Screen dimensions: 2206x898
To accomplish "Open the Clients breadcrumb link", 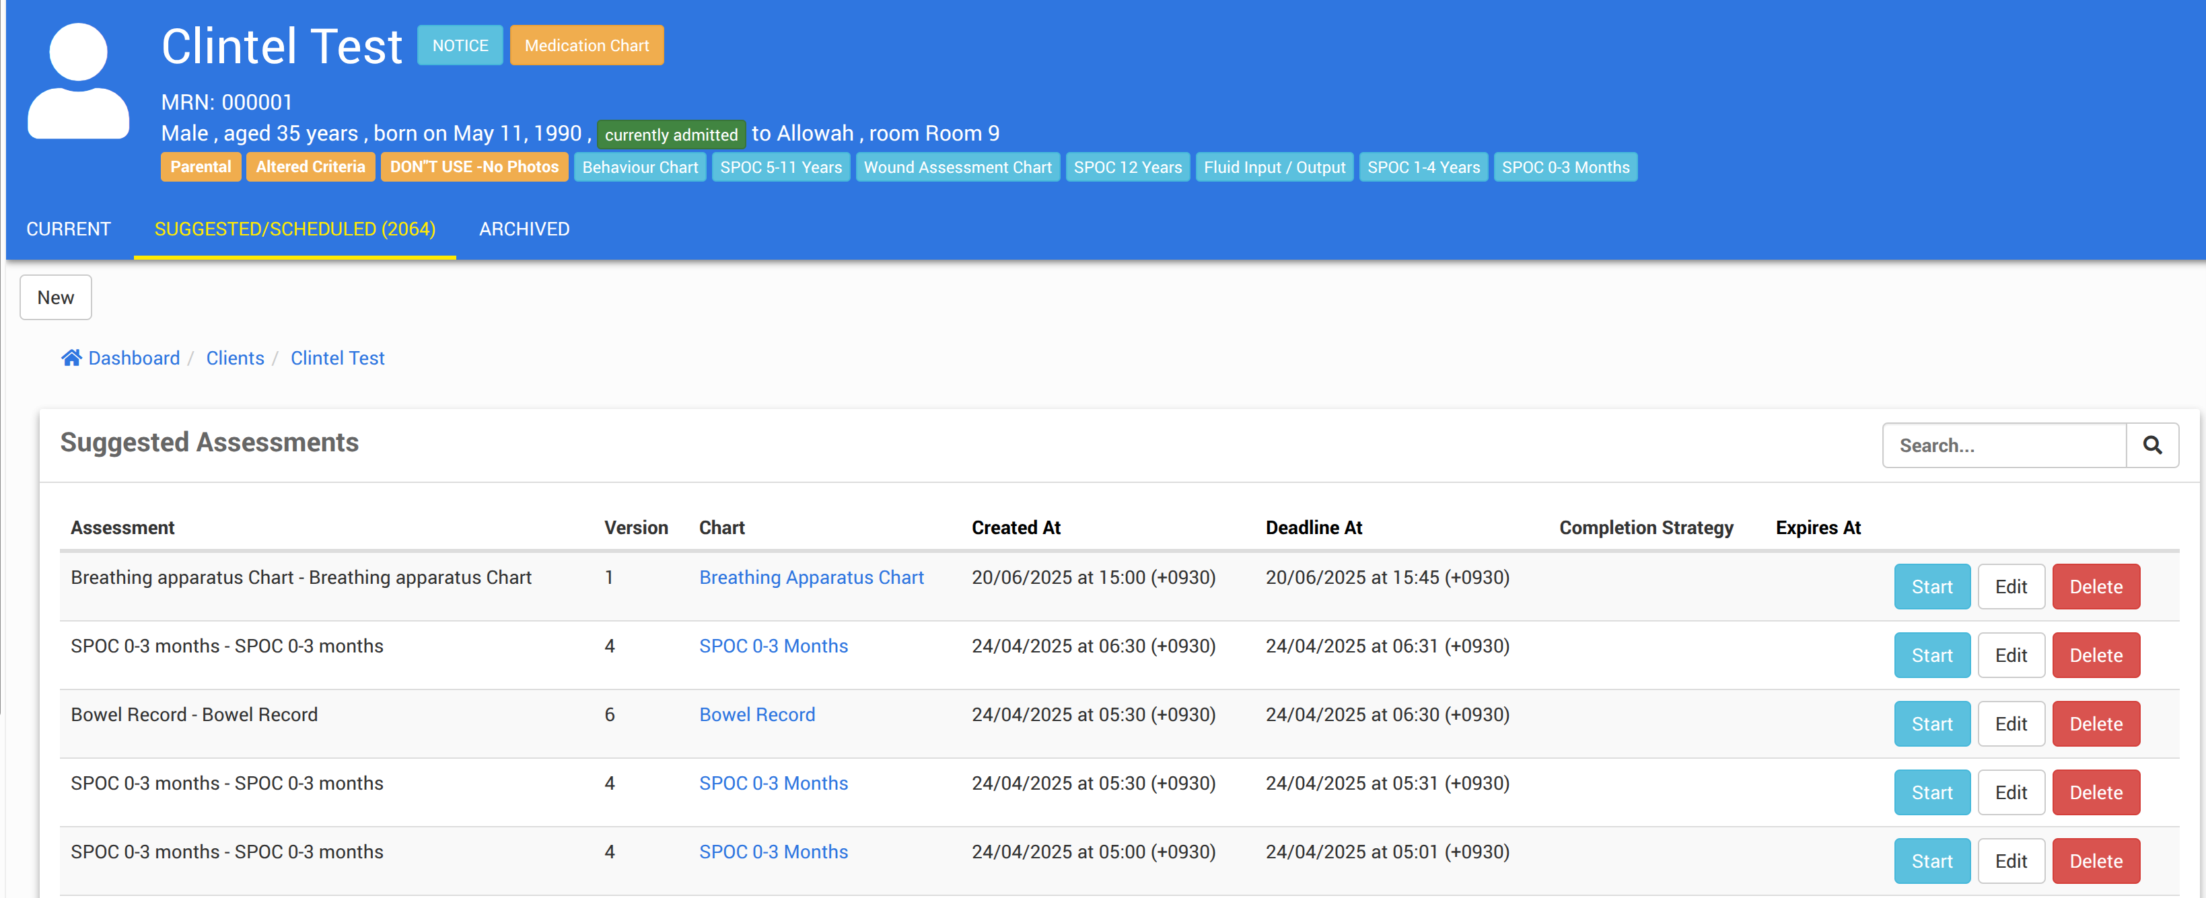I will click(x=235, y=358).
